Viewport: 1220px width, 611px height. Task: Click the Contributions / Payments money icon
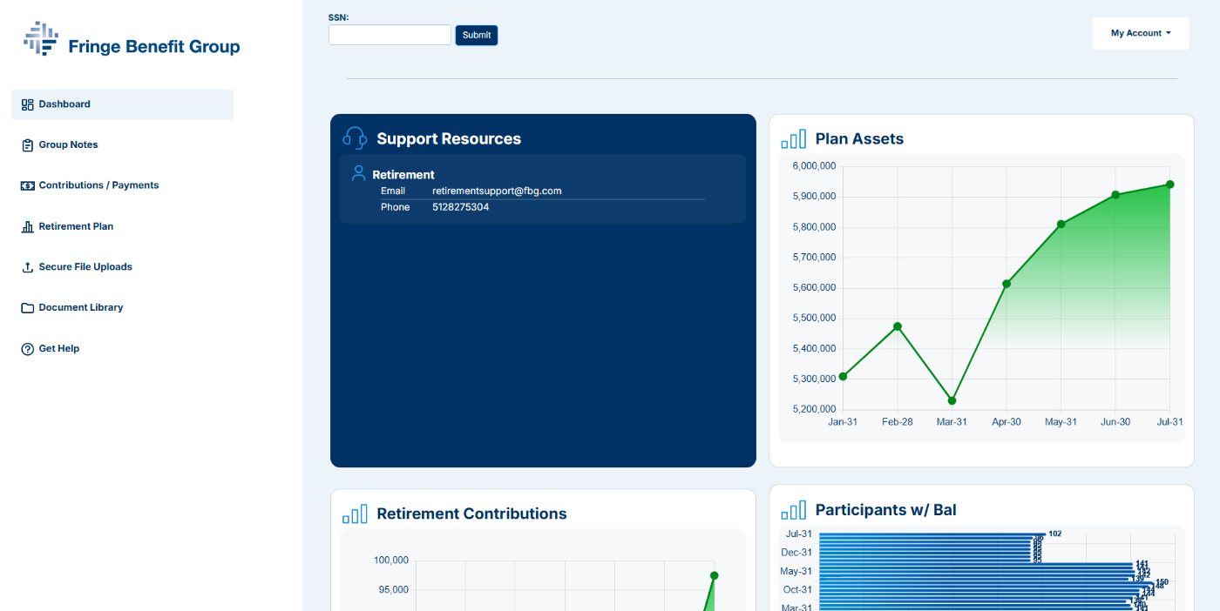[x=27, y=185]
